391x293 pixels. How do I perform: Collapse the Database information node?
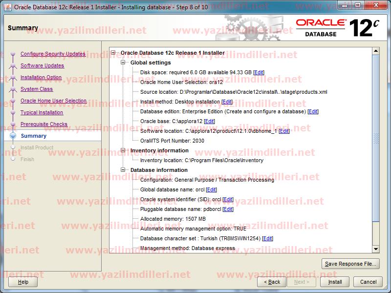coord(123,170)
